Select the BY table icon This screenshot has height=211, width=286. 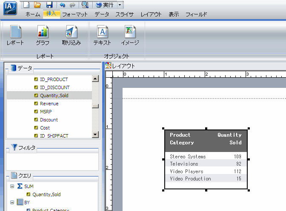coord(20,202)
